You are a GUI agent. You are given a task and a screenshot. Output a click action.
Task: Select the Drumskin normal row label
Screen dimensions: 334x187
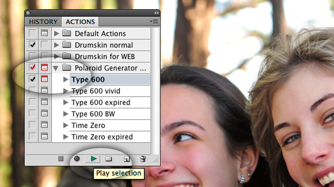[x=104, y=45]
